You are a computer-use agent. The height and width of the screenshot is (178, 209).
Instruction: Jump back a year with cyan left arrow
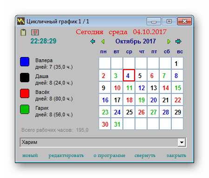click(x=93, y=42)
